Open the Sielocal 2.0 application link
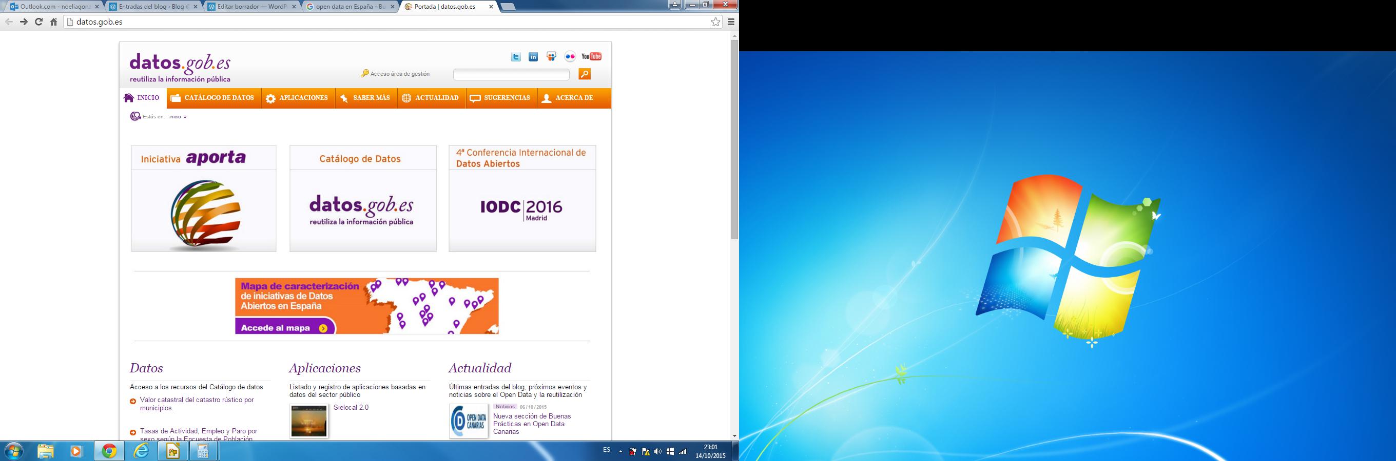The width and height of the screenshot is (1396, 461). (351, 407)
